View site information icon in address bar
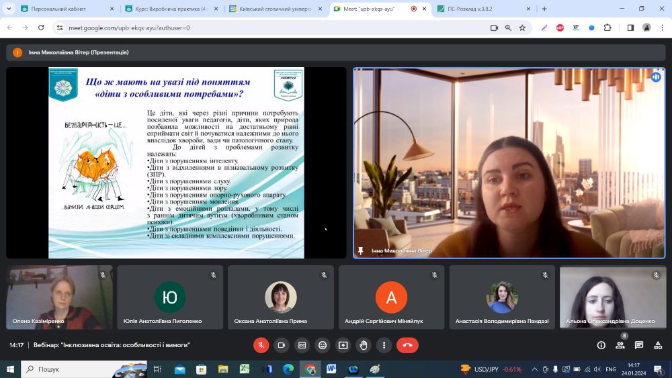 pyautogui.click(x=60, y=28)
